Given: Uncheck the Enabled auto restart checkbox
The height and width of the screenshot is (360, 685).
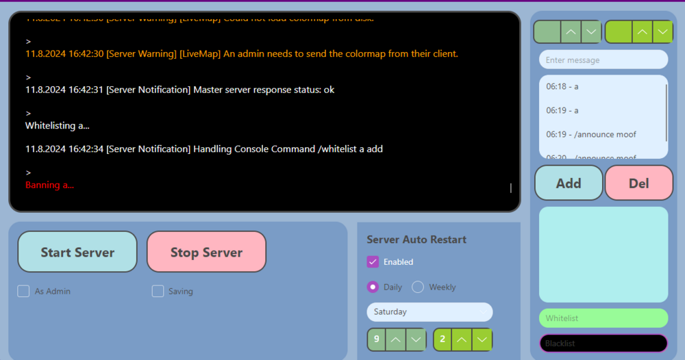Looking at the screenshot, I should click(373, 261).
